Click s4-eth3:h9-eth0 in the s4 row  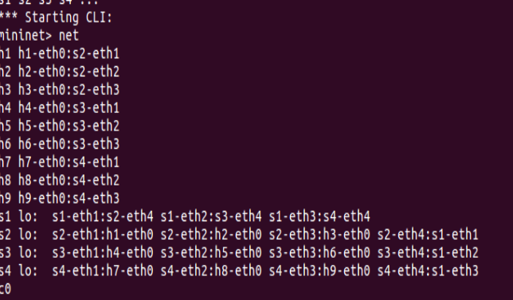tap(319, 271)
